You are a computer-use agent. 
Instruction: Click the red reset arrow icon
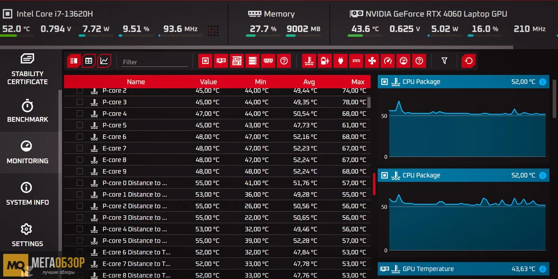tap(469, 61)
